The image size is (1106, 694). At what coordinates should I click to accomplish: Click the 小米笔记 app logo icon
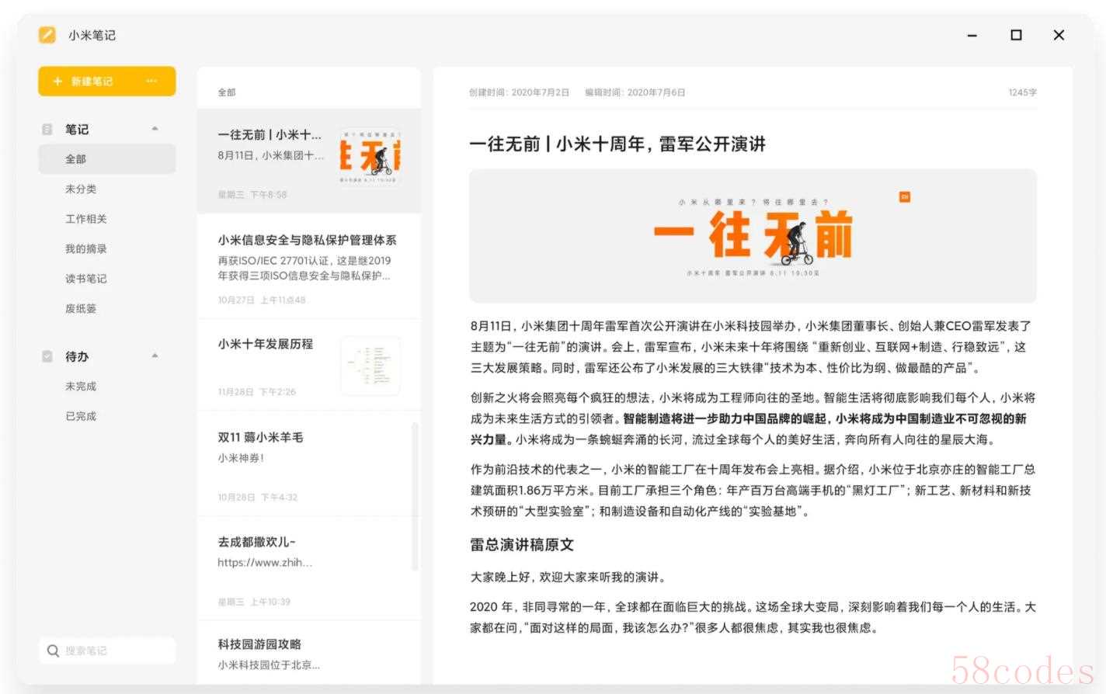pyautogui.click(x=47, y=35)
